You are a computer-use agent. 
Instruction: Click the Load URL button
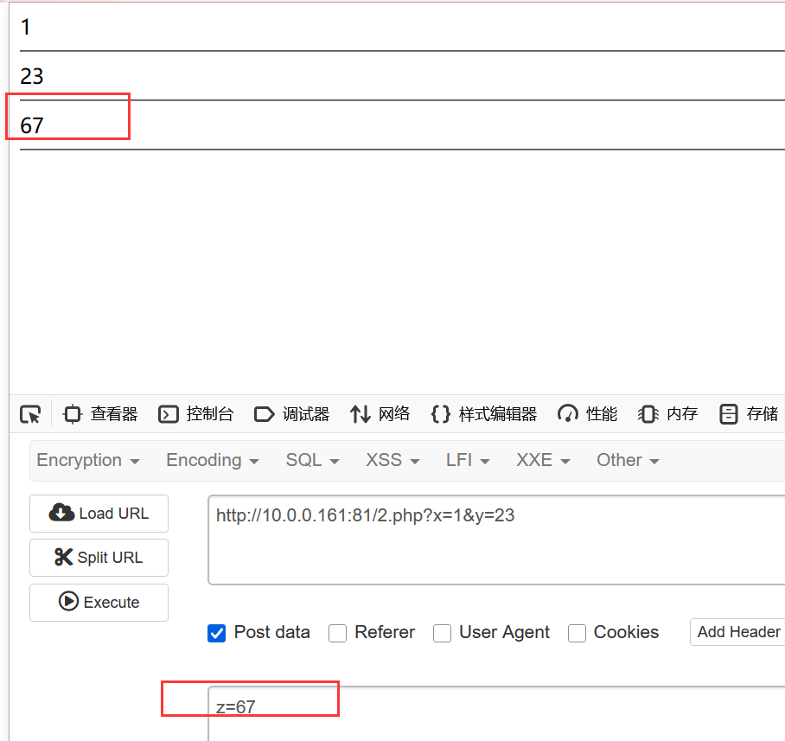pos(99,514)
